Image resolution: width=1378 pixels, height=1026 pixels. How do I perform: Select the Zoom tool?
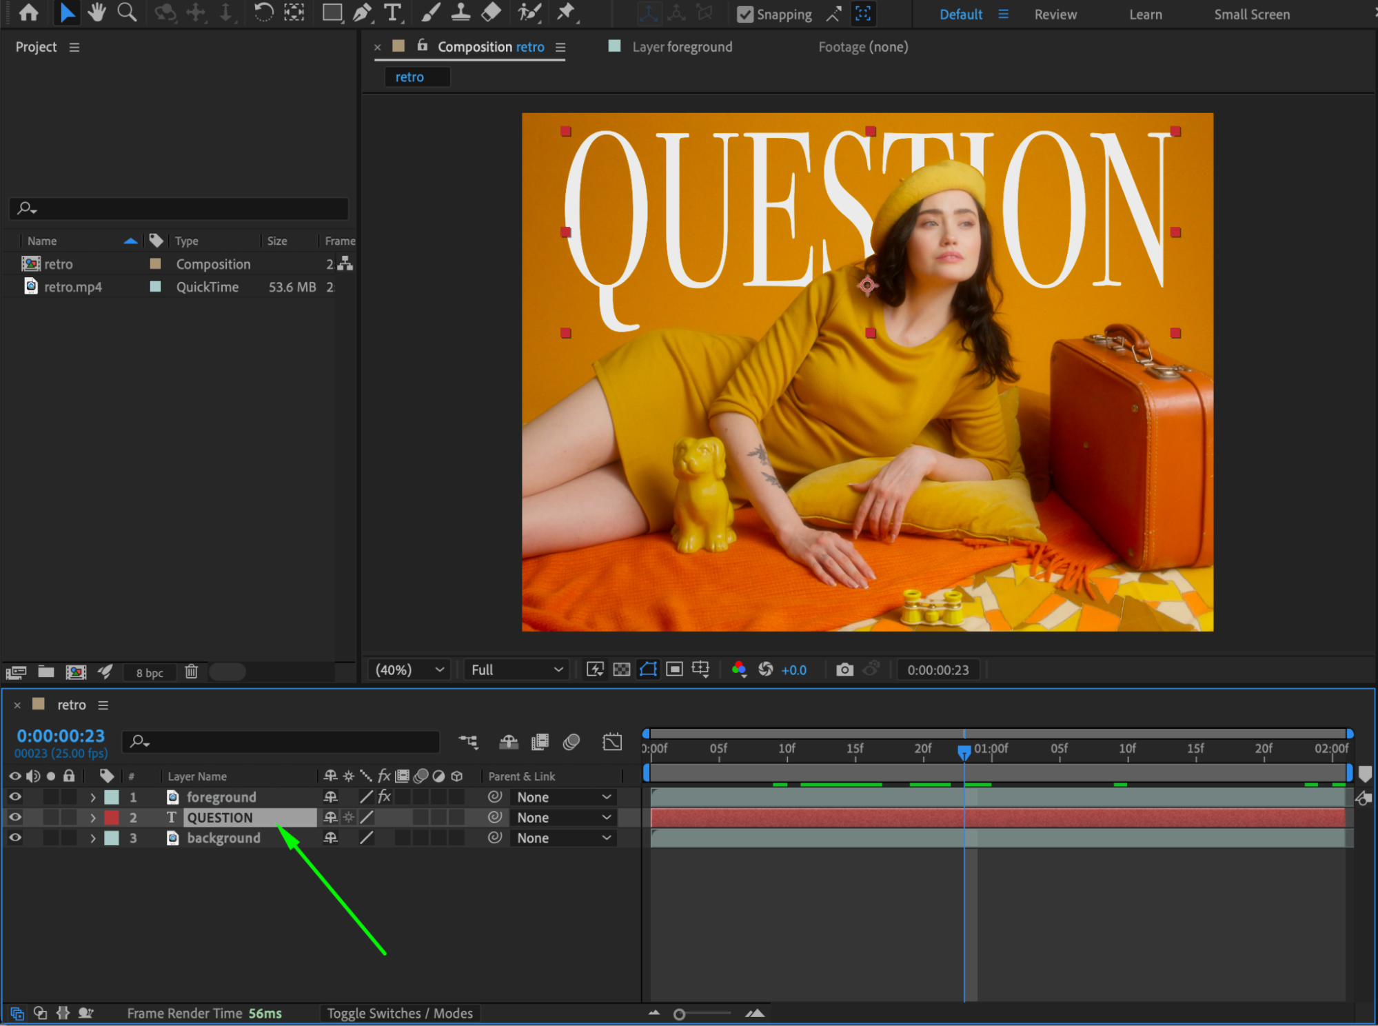tap(127, 12)
